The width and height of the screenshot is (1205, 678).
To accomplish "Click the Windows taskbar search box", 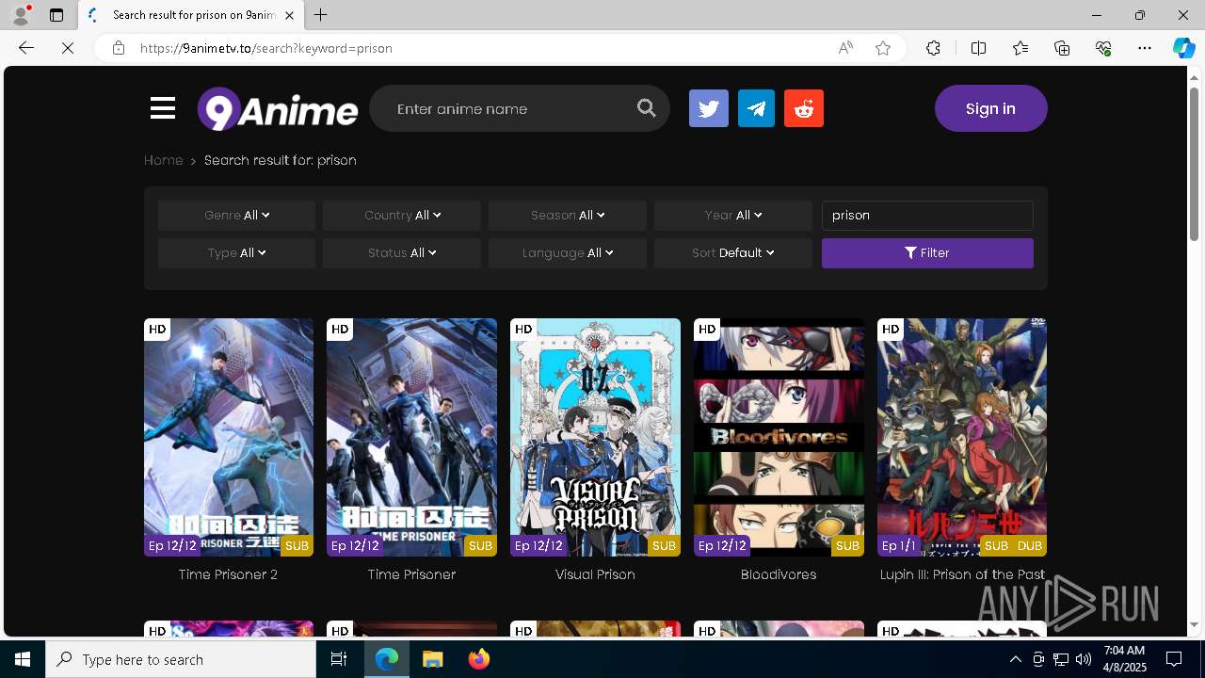I will [x=181, y=659].
